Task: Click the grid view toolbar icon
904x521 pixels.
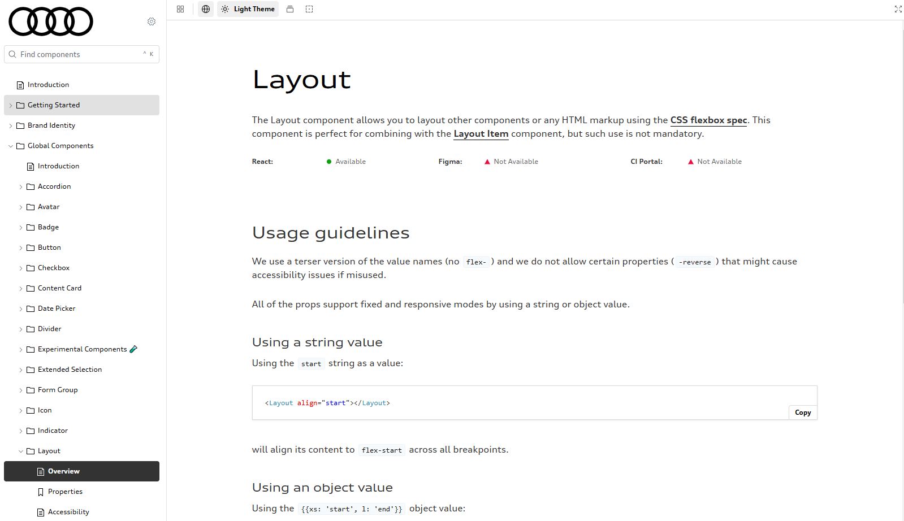Action: pyautogui.click(x=180, y=9)
